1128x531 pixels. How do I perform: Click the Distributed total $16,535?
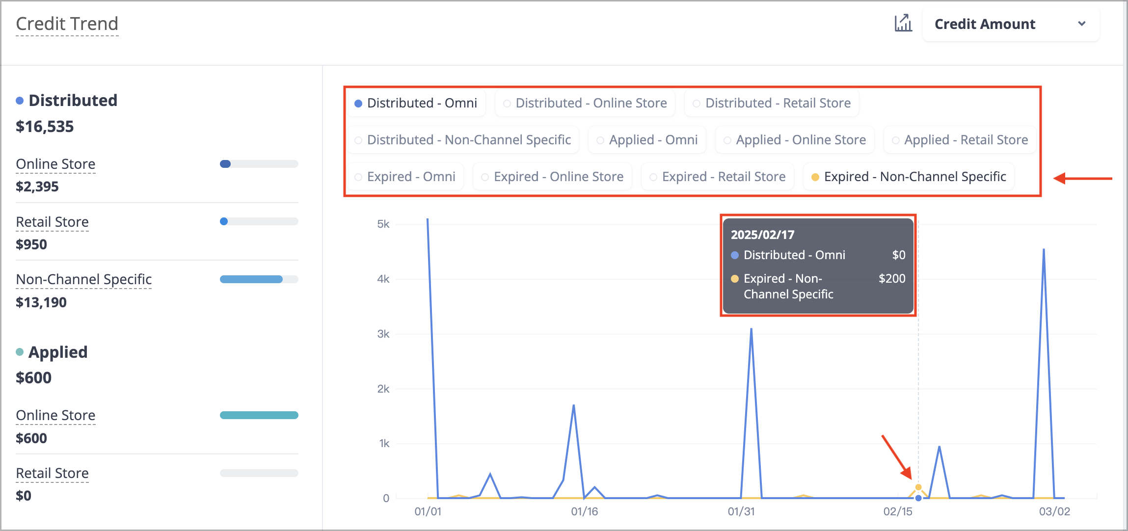pyautogui.click(x=45, y=127)
